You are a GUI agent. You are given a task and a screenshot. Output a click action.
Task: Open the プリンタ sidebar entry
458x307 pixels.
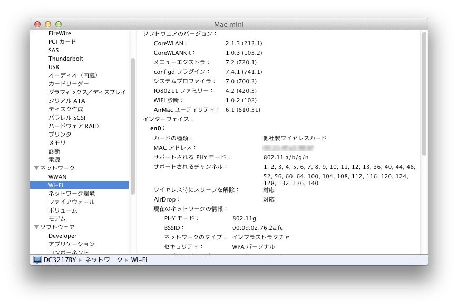(60, 134)
